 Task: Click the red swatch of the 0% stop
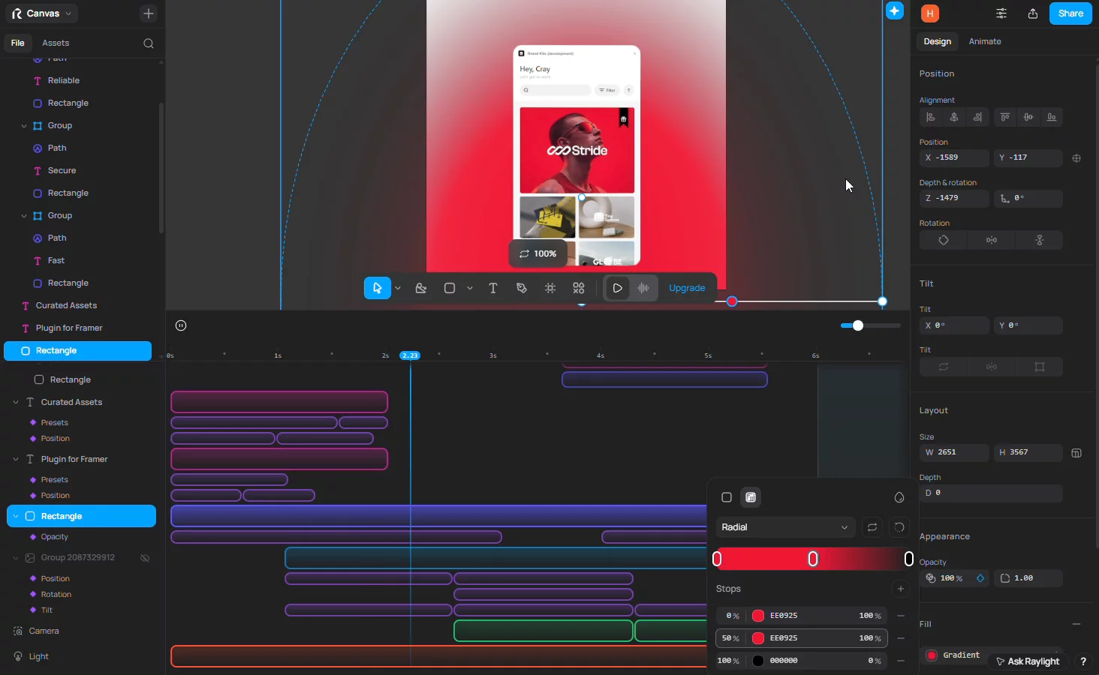point(758,616)
